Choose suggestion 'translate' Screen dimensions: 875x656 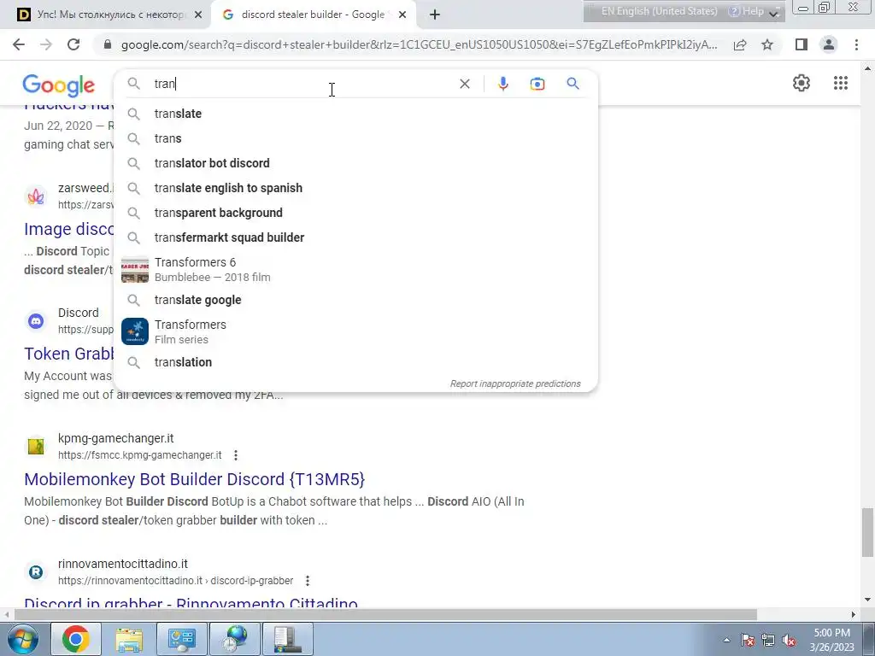pos(355,114)
